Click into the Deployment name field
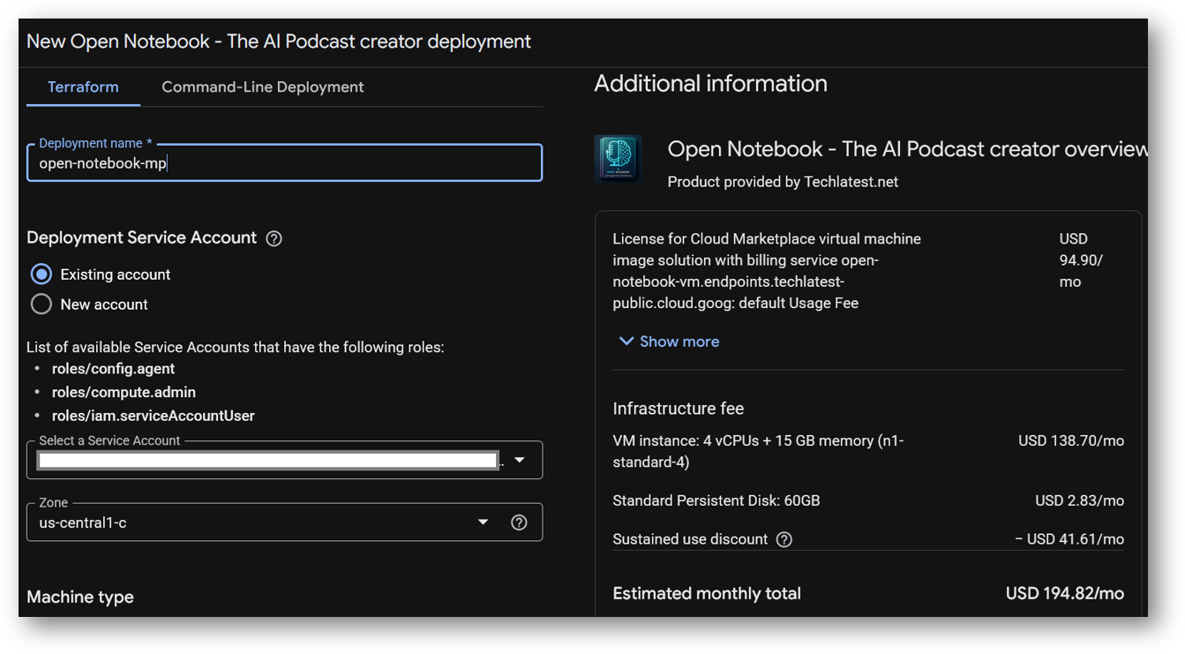 284,163
